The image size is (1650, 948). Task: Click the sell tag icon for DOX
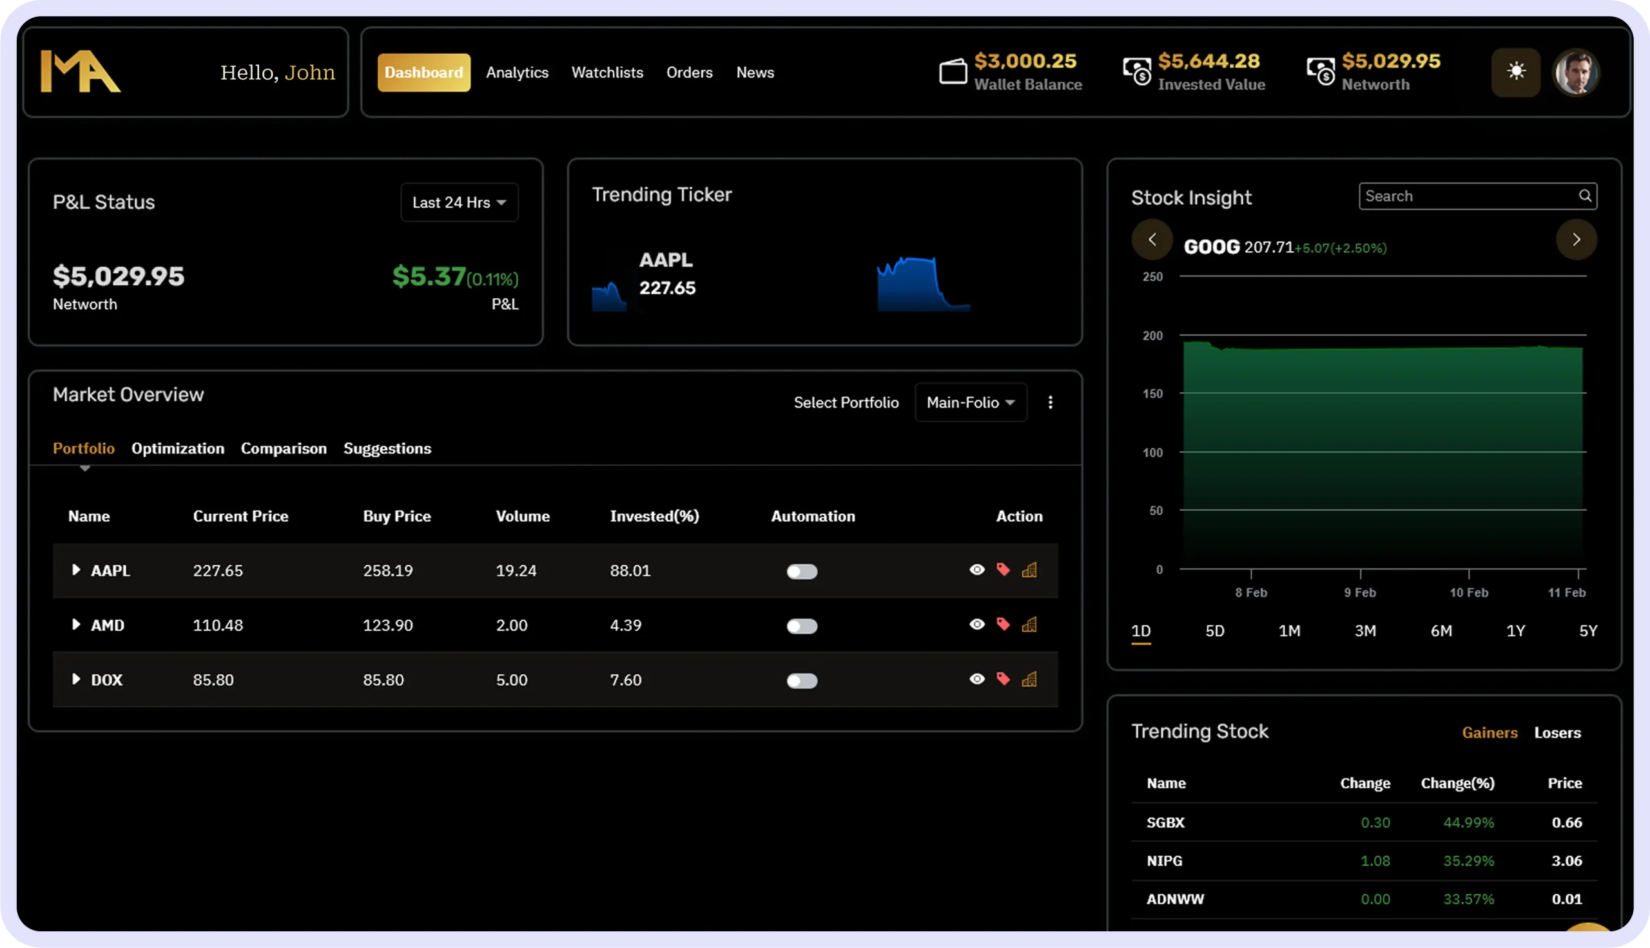1003,679
